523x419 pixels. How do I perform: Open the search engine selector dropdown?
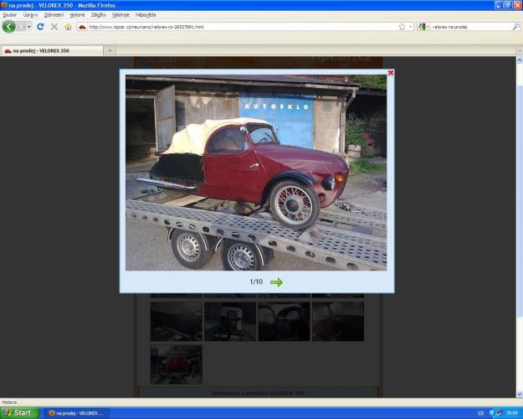(x=423, y=27)
